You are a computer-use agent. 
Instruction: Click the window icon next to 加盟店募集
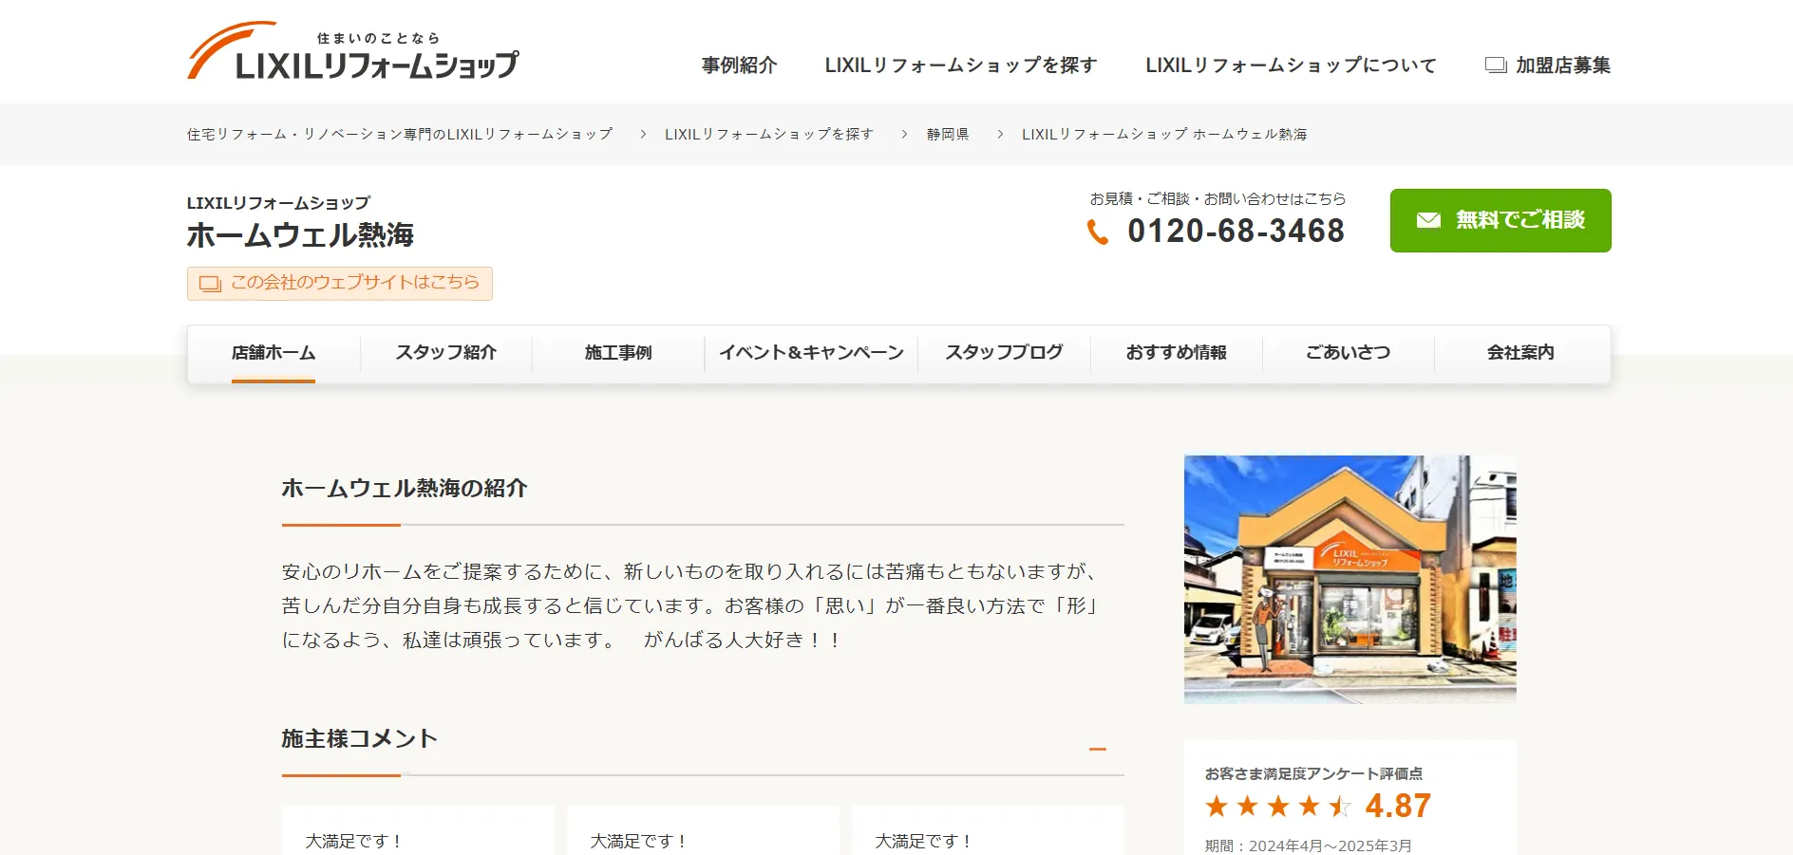[x=1496, y=65]
